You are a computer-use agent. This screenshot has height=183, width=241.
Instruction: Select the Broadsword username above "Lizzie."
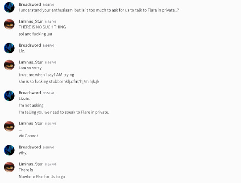pos(30,93)
